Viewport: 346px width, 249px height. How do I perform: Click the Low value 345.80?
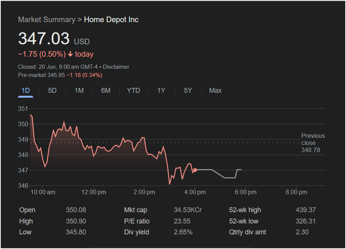coord(76,232)
